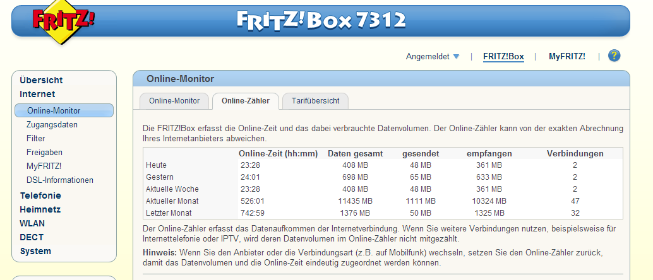The image size is (653, 280).
Task: Click the 698 MB total data value
Action: pos(356,177)
